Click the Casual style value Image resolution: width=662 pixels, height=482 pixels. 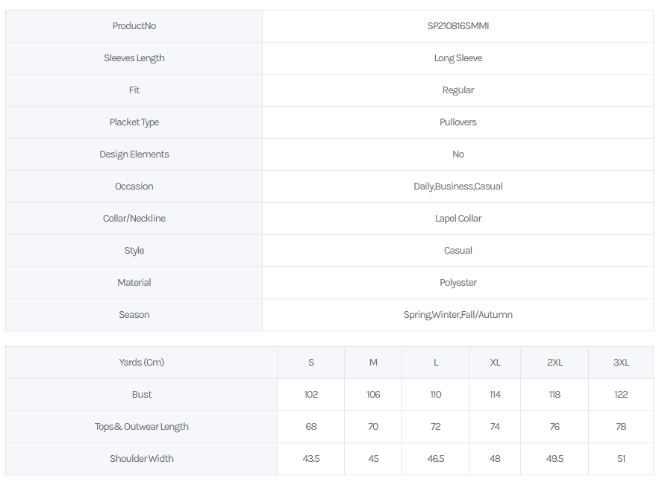pyautogui.click(x=458, y=251)
